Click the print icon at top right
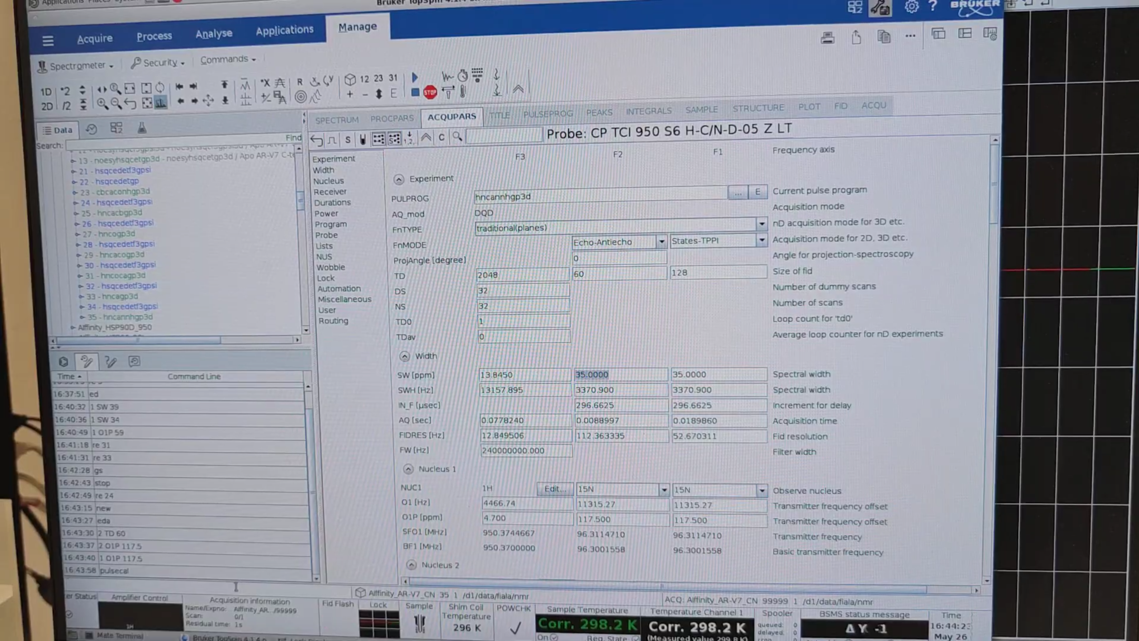1139x641 pixels. pos(827,38)
